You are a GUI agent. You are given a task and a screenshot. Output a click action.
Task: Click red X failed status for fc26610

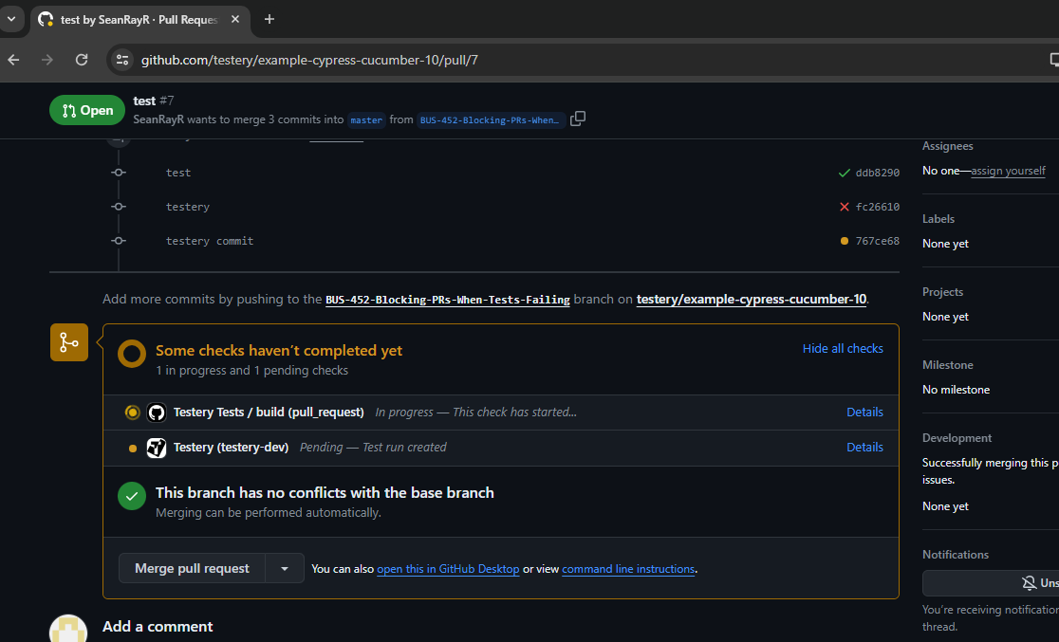844,208
